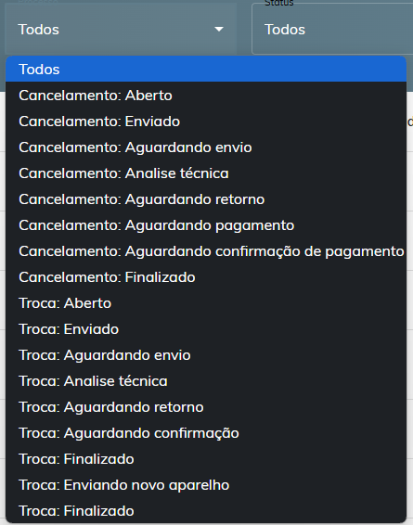
Task: Open the Status Todos dropdown
Action: 332,30
